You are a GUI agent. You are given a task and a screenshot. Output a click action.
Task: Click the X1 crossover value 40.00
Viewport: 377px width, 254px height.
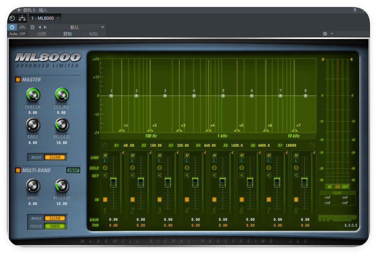[x=129, y=145]
